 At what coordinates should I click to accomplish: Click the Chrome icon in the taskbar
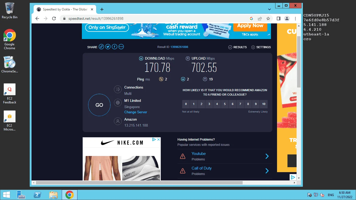point(69,195)
